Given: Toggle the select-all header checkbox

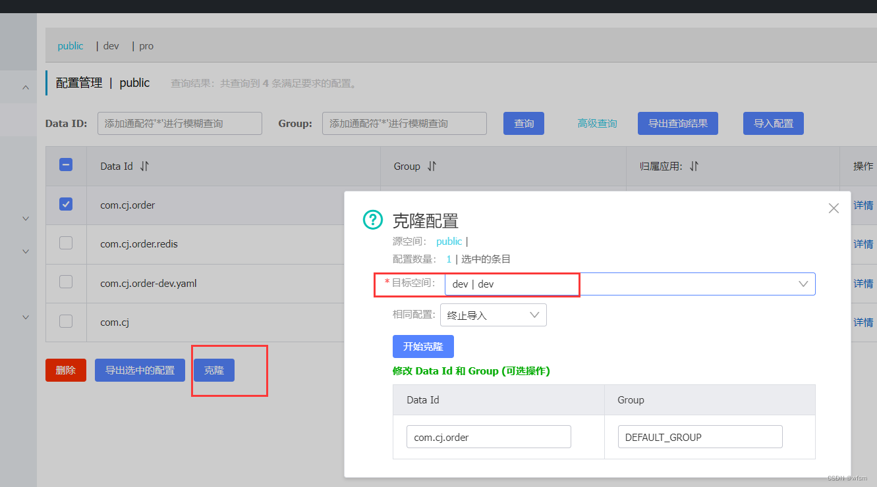Looking at the screenshot, I should pyautogui.click(x=66, y=165).
